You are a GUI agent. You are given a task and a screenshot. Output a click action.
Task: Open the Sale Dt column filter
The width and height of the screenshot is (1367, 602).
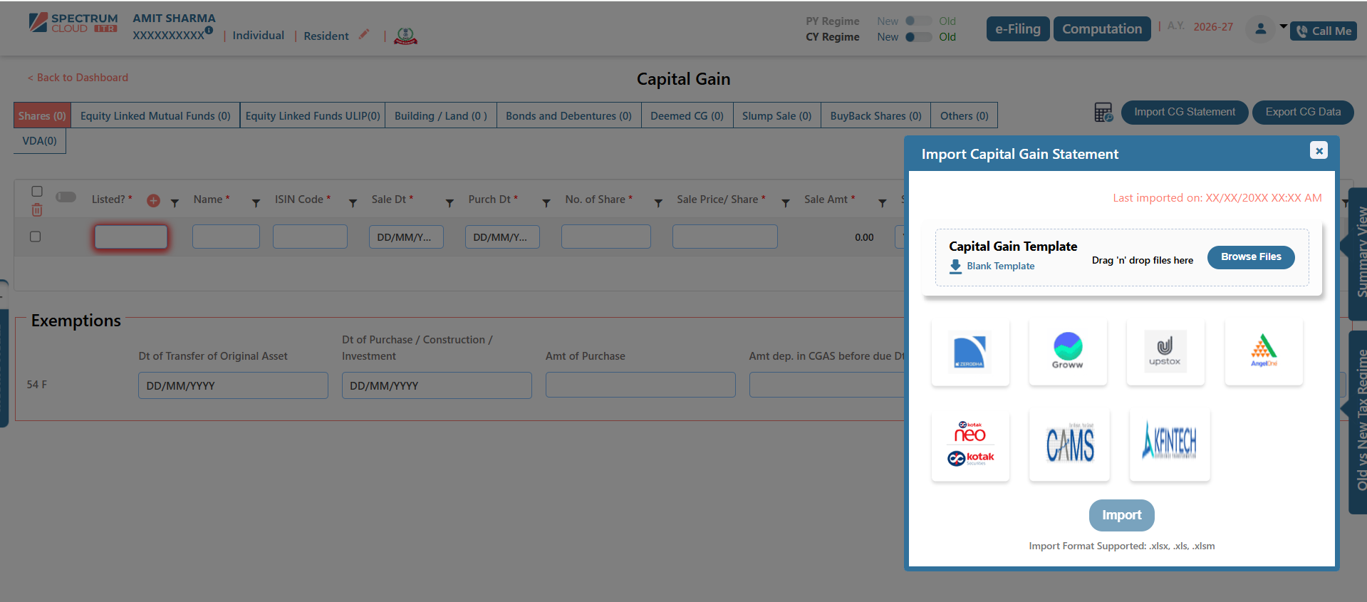click(449, 204)
